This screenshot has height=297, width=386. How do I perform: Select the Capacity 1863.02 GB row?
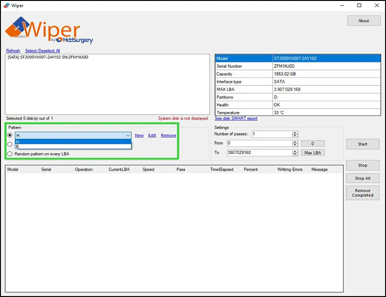[x=298, y=74]
